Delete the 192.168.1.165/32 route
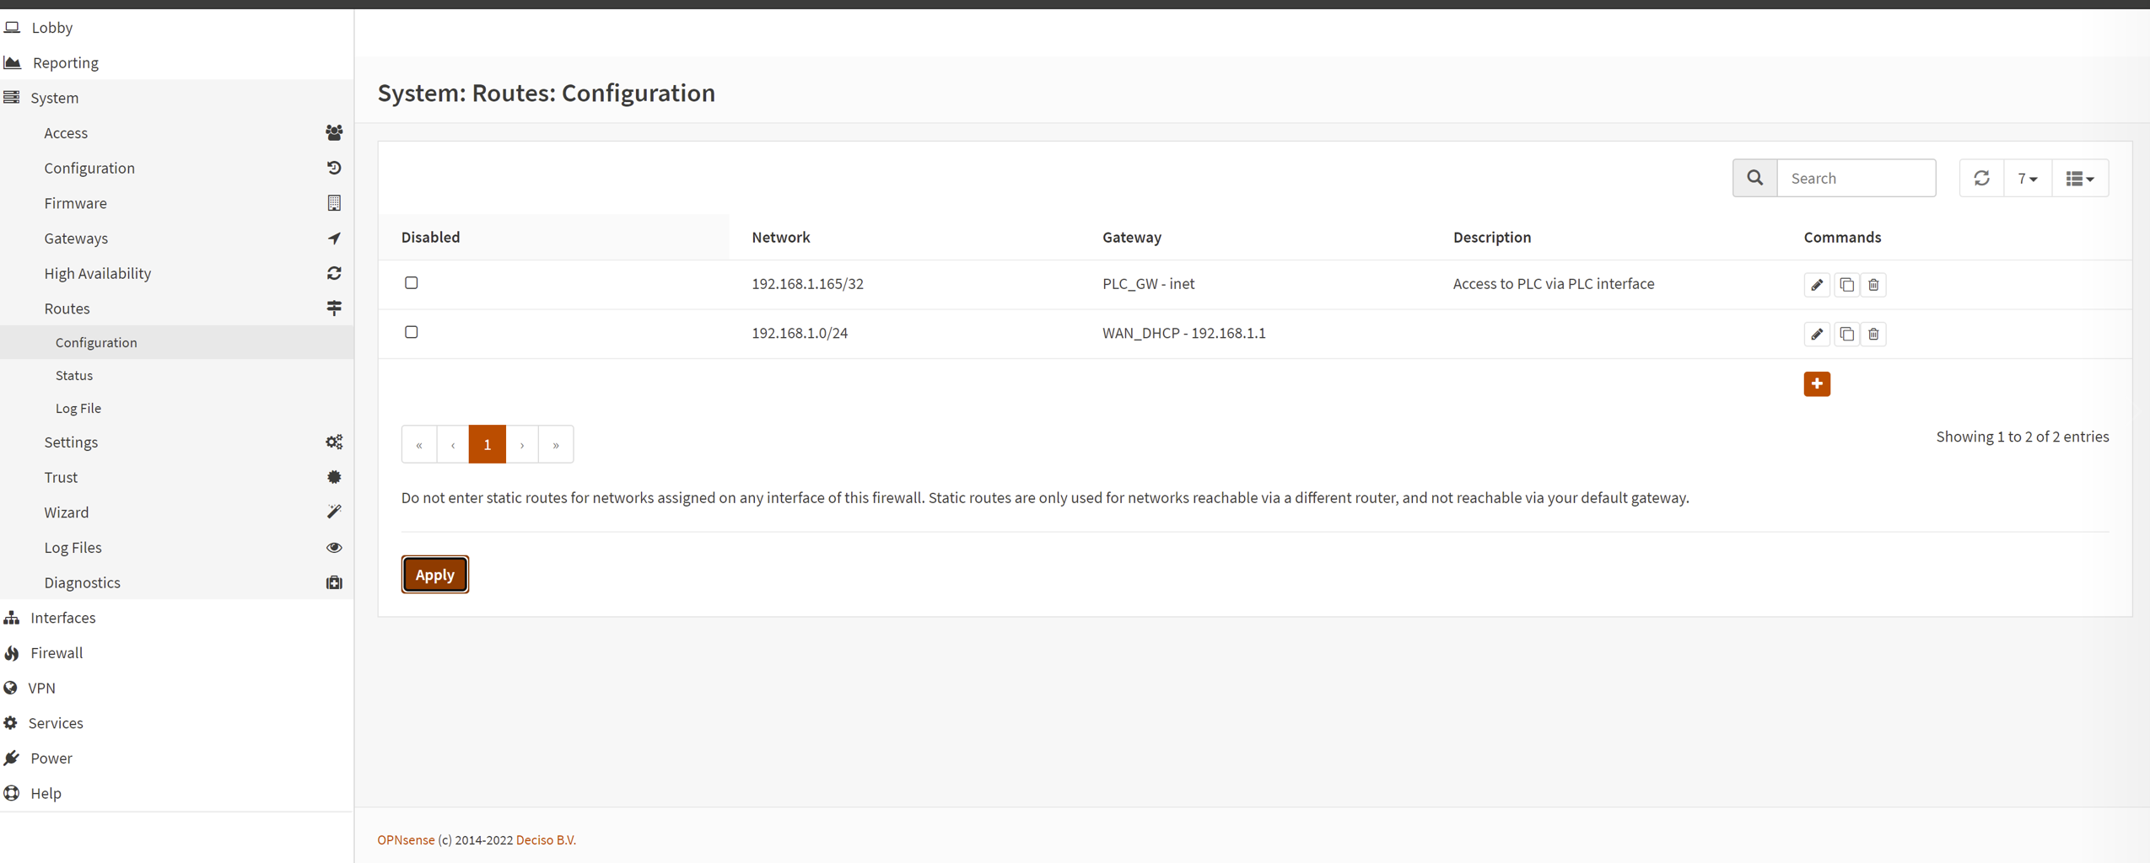This screenshot has width=2150, height=863. pos(1873,285)
